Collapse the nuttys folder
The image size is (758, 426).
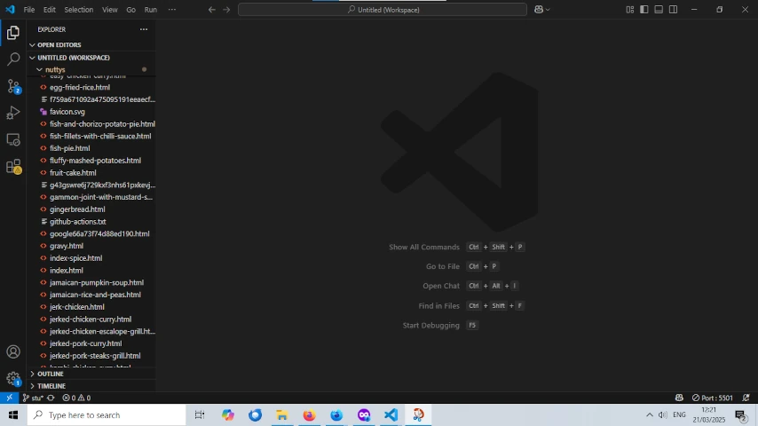91,69
